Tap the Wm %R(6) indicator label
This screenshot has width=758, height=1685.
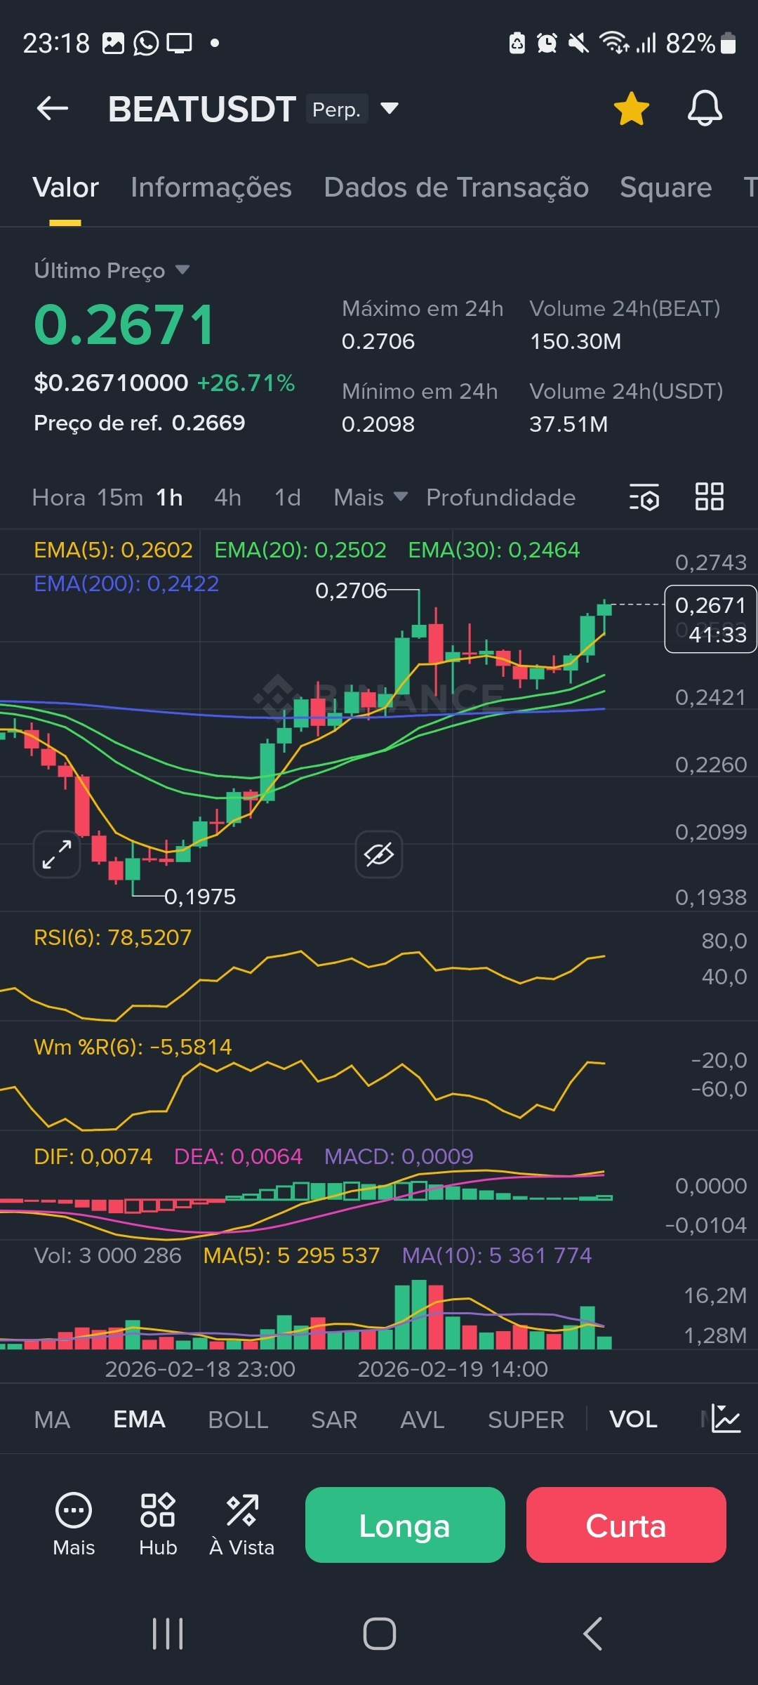[133, 1047]
